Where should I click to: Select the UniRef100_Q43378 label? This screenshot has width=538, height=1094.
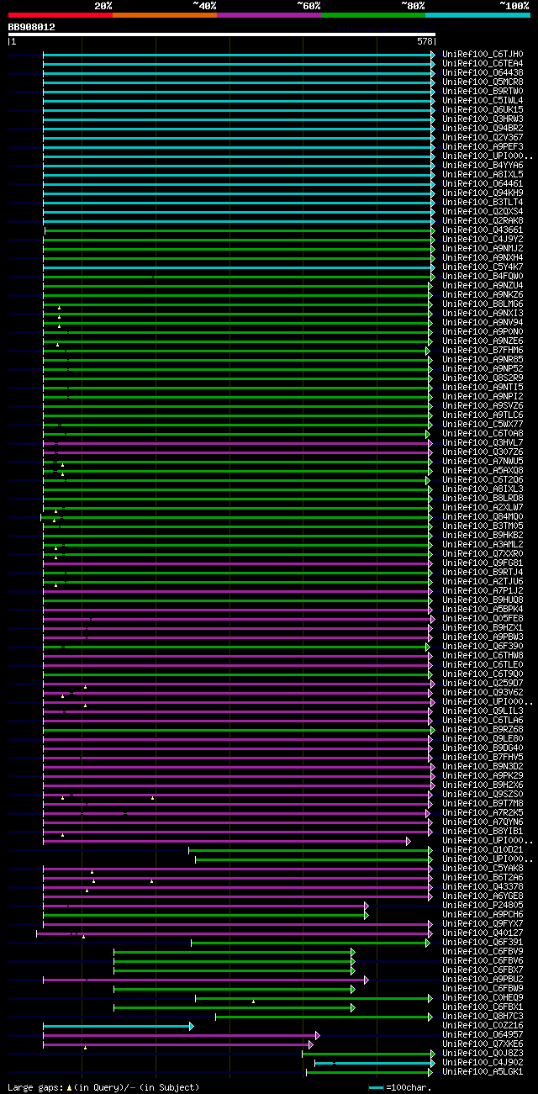[x=483, y=886]
